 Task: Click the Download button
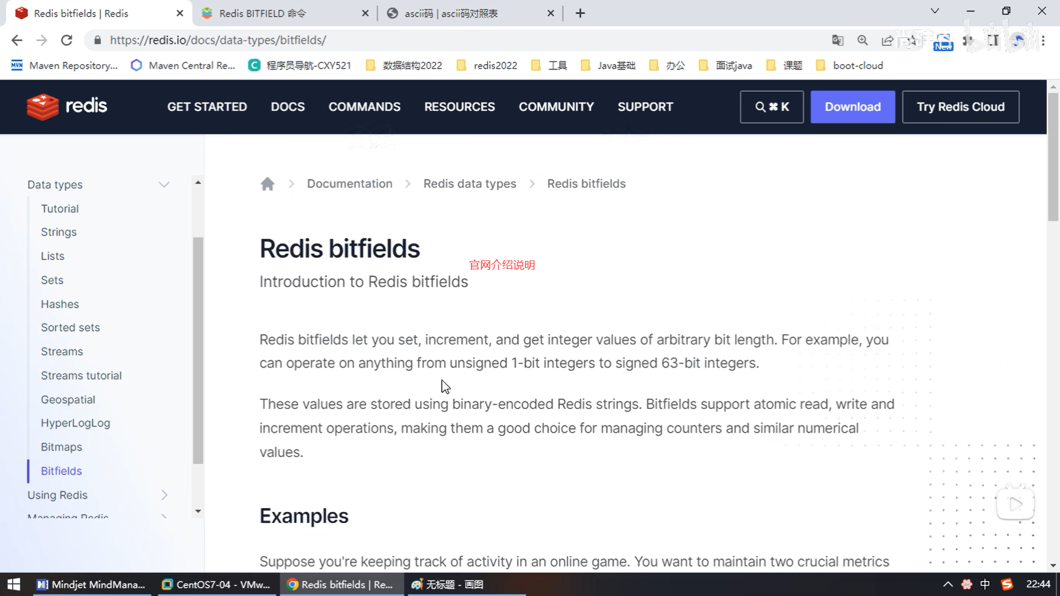coord(852,107)
